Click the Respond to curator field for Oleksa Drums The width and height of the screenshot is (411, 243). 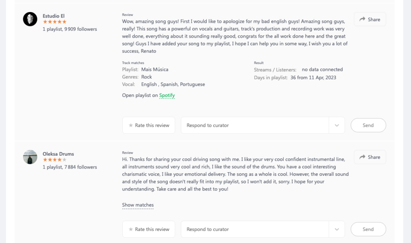pyautogui.click(x=255, y=229)
